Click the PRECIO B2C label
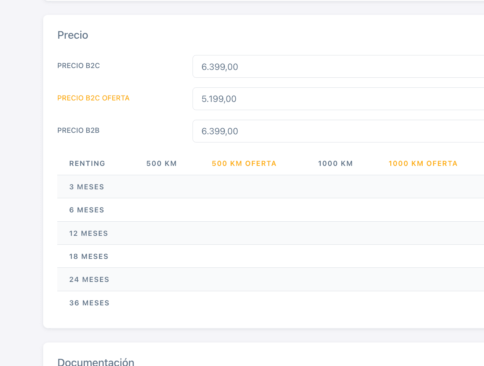This screenshot has height=366, width=484. 78,66
